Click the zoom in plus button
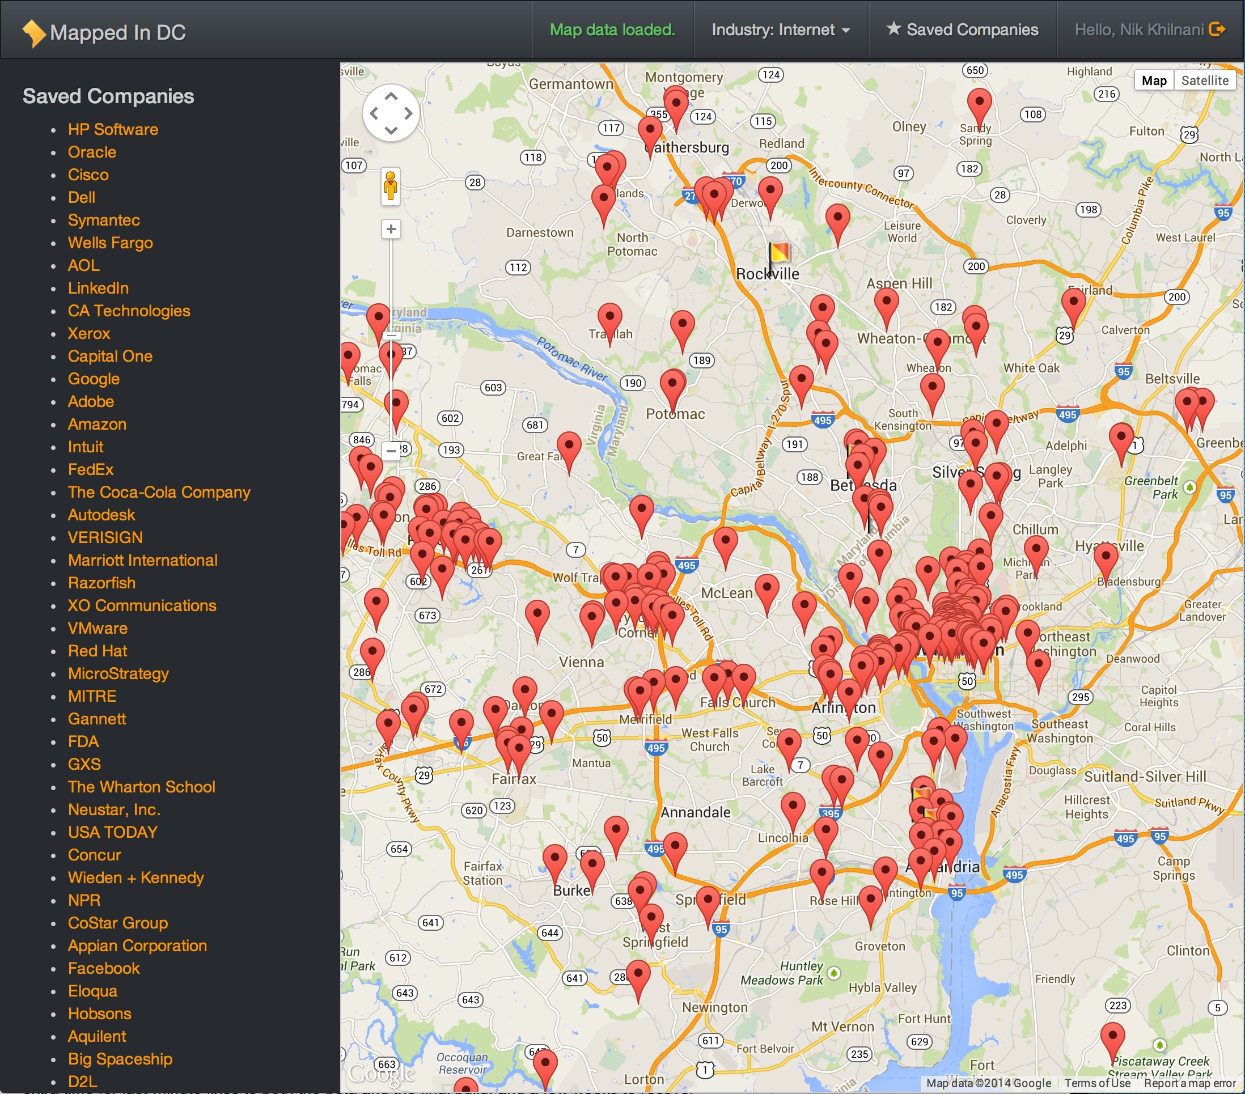 coord(391,230)
